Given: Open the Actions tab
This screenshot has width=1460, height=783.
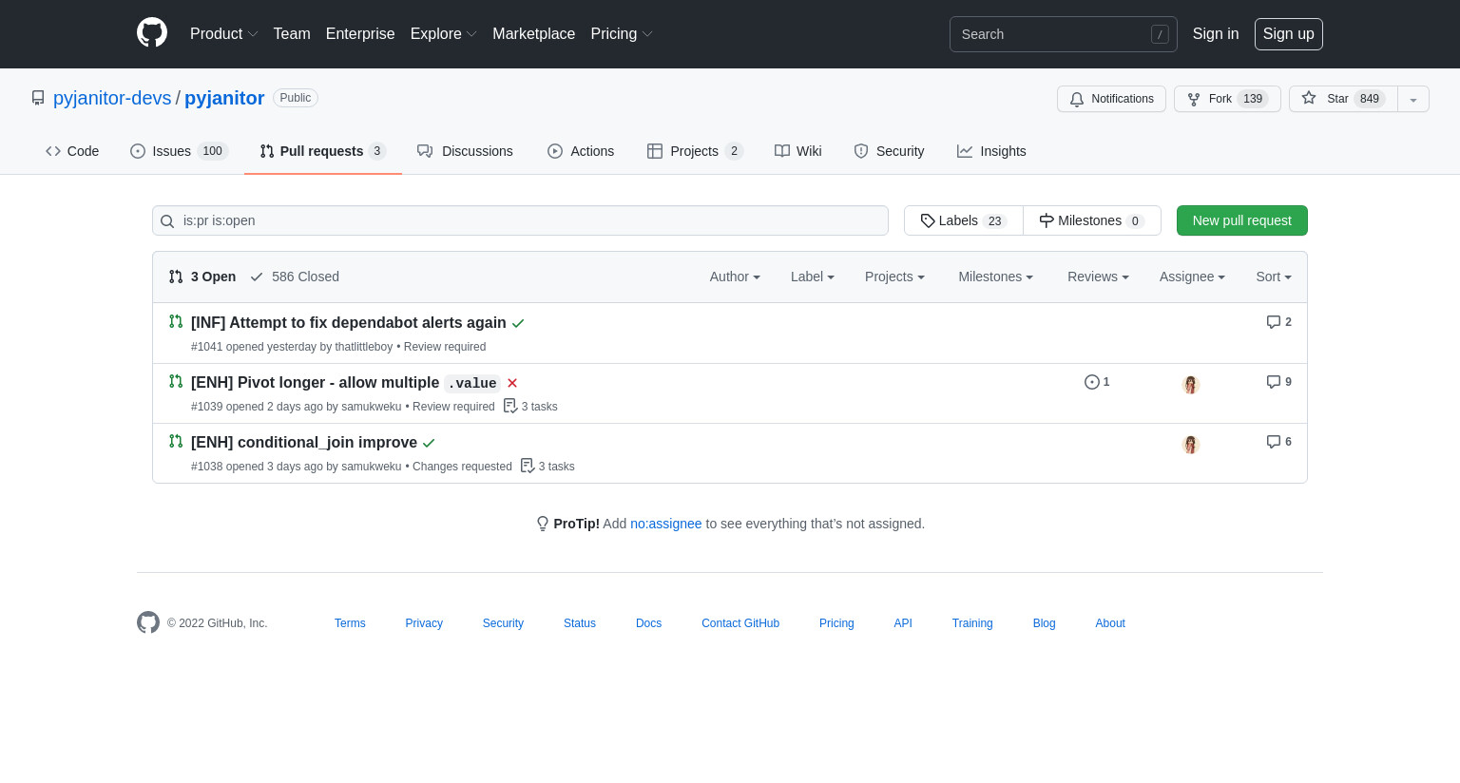Looking at the screenshot, I should click(581, 151).
